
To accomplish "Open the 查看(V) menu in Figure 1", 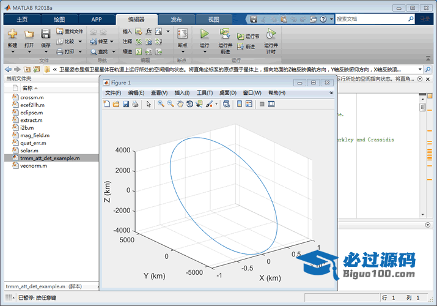I will coord(159,92).
